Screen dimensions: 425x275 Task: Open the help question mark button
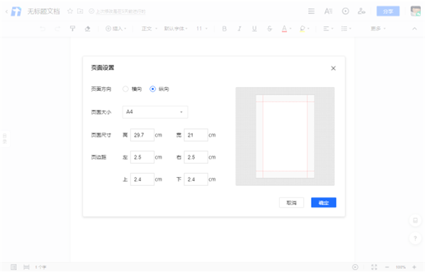tap(415, 239)
